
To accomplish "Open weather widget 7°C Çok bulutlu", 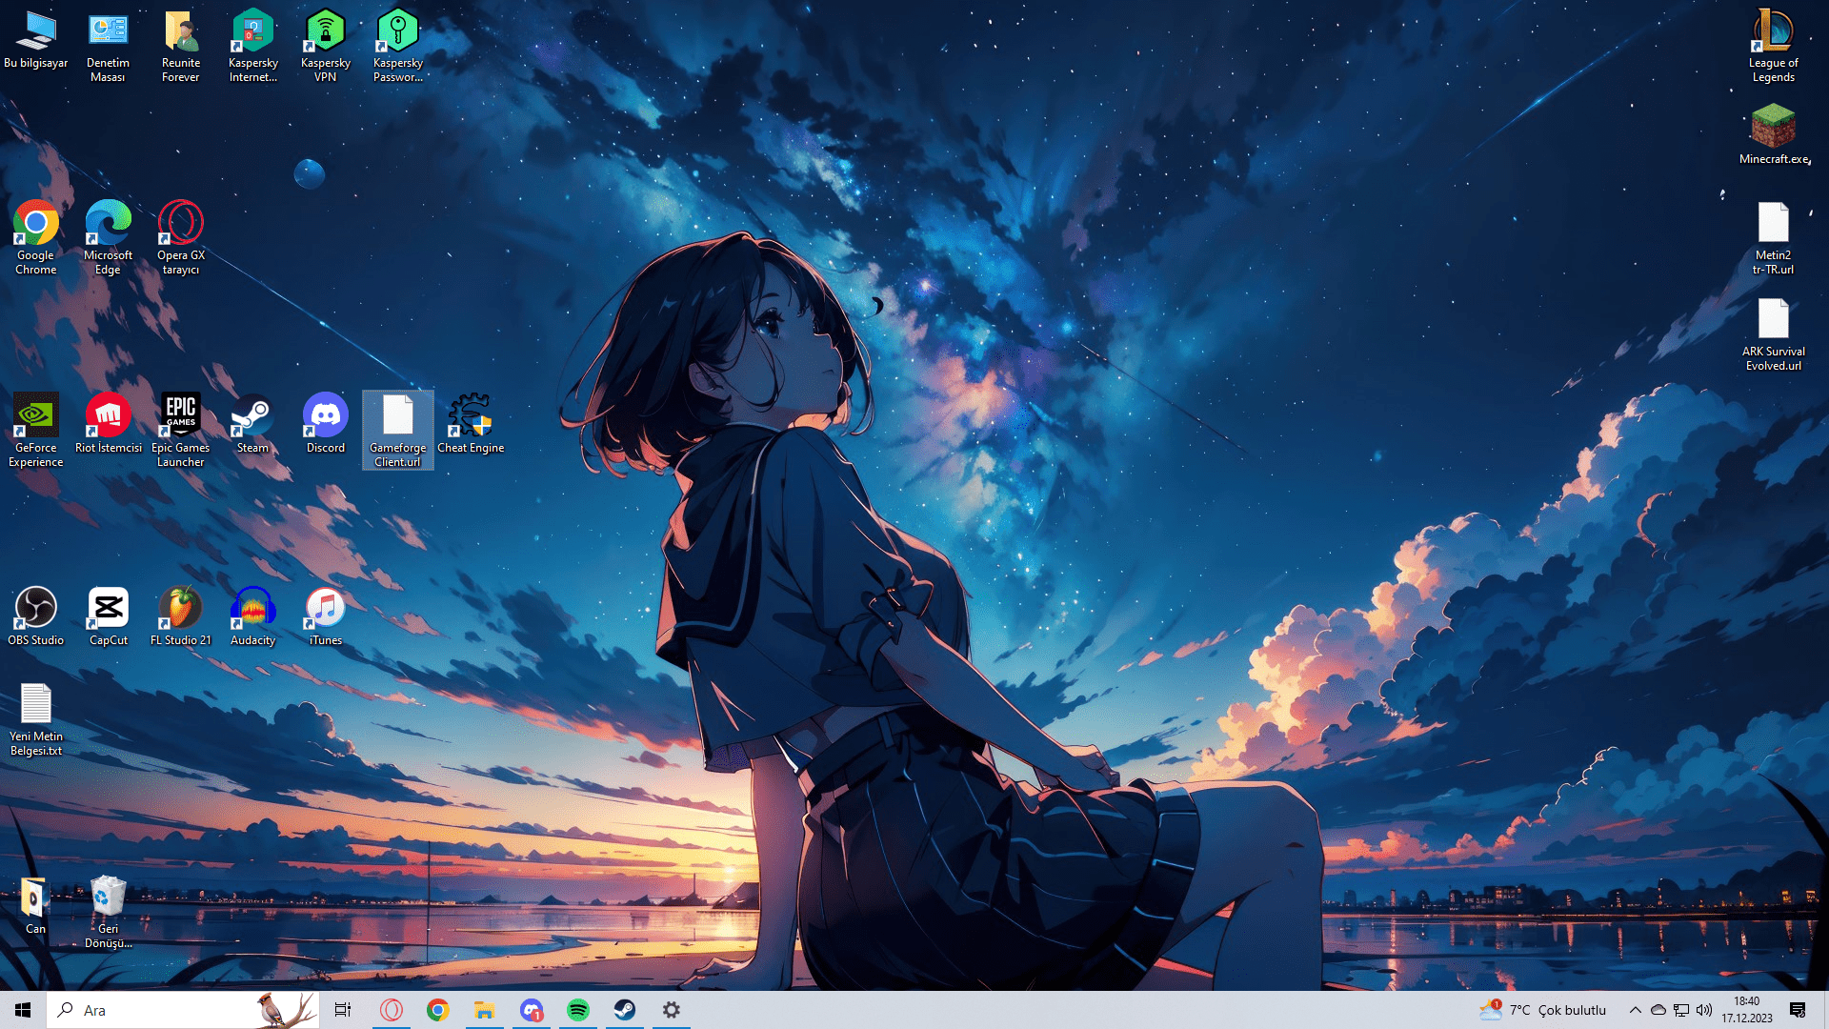I will tap(1543, 1010).
